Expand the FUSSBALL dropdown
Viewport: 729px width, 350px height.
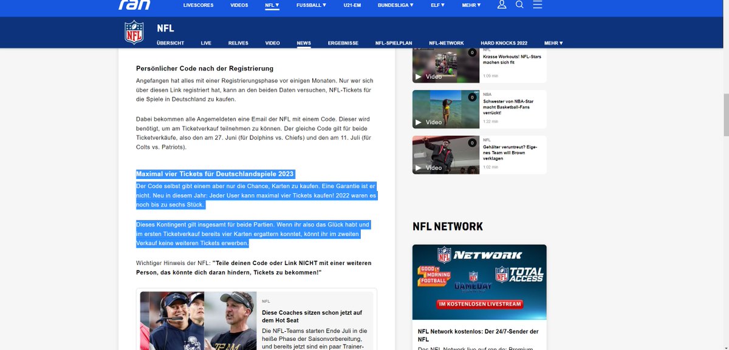point(311,5)
